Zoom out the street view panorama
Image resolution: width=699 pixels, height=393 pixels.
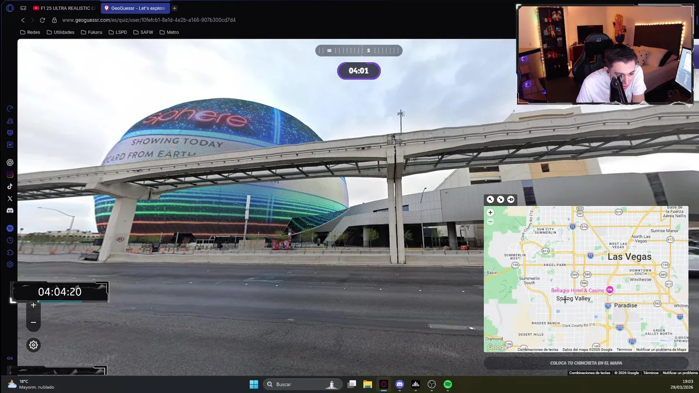coord(33,323)
